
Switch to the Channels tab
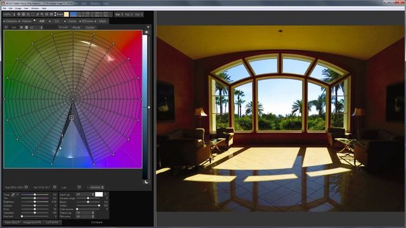(x=11, y=21)
